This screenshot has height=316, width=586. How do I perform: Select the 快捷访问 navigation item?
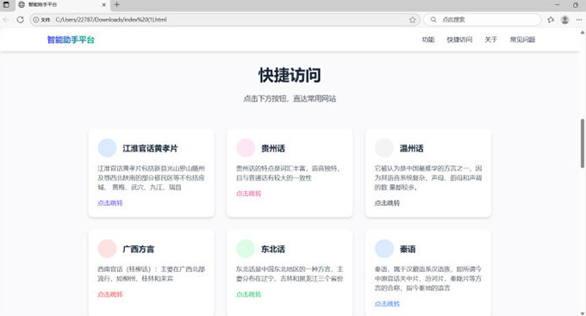pyautogui.click(x=459, y=40)
